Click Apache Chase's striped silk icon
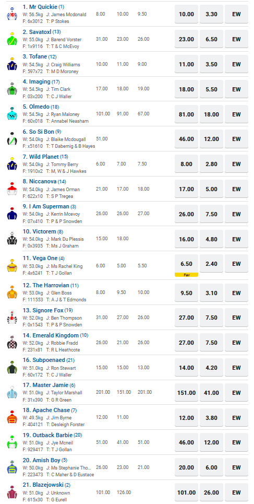Image resolution: width=254 pixels, height=504 pixels. [12, 417]
